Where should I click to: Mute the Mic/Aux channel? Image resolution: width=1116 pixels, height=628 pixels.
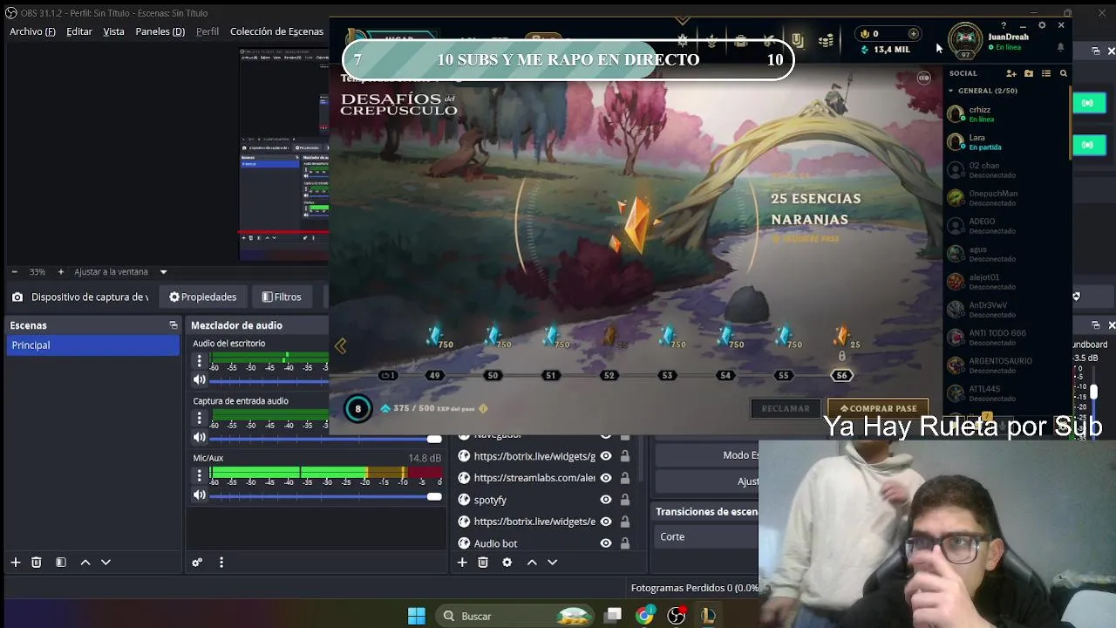click(200, 495)
